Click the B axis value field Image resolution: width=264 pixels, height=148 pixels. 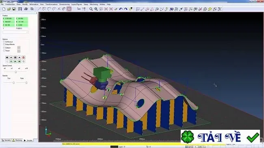[x=22, y=22]
